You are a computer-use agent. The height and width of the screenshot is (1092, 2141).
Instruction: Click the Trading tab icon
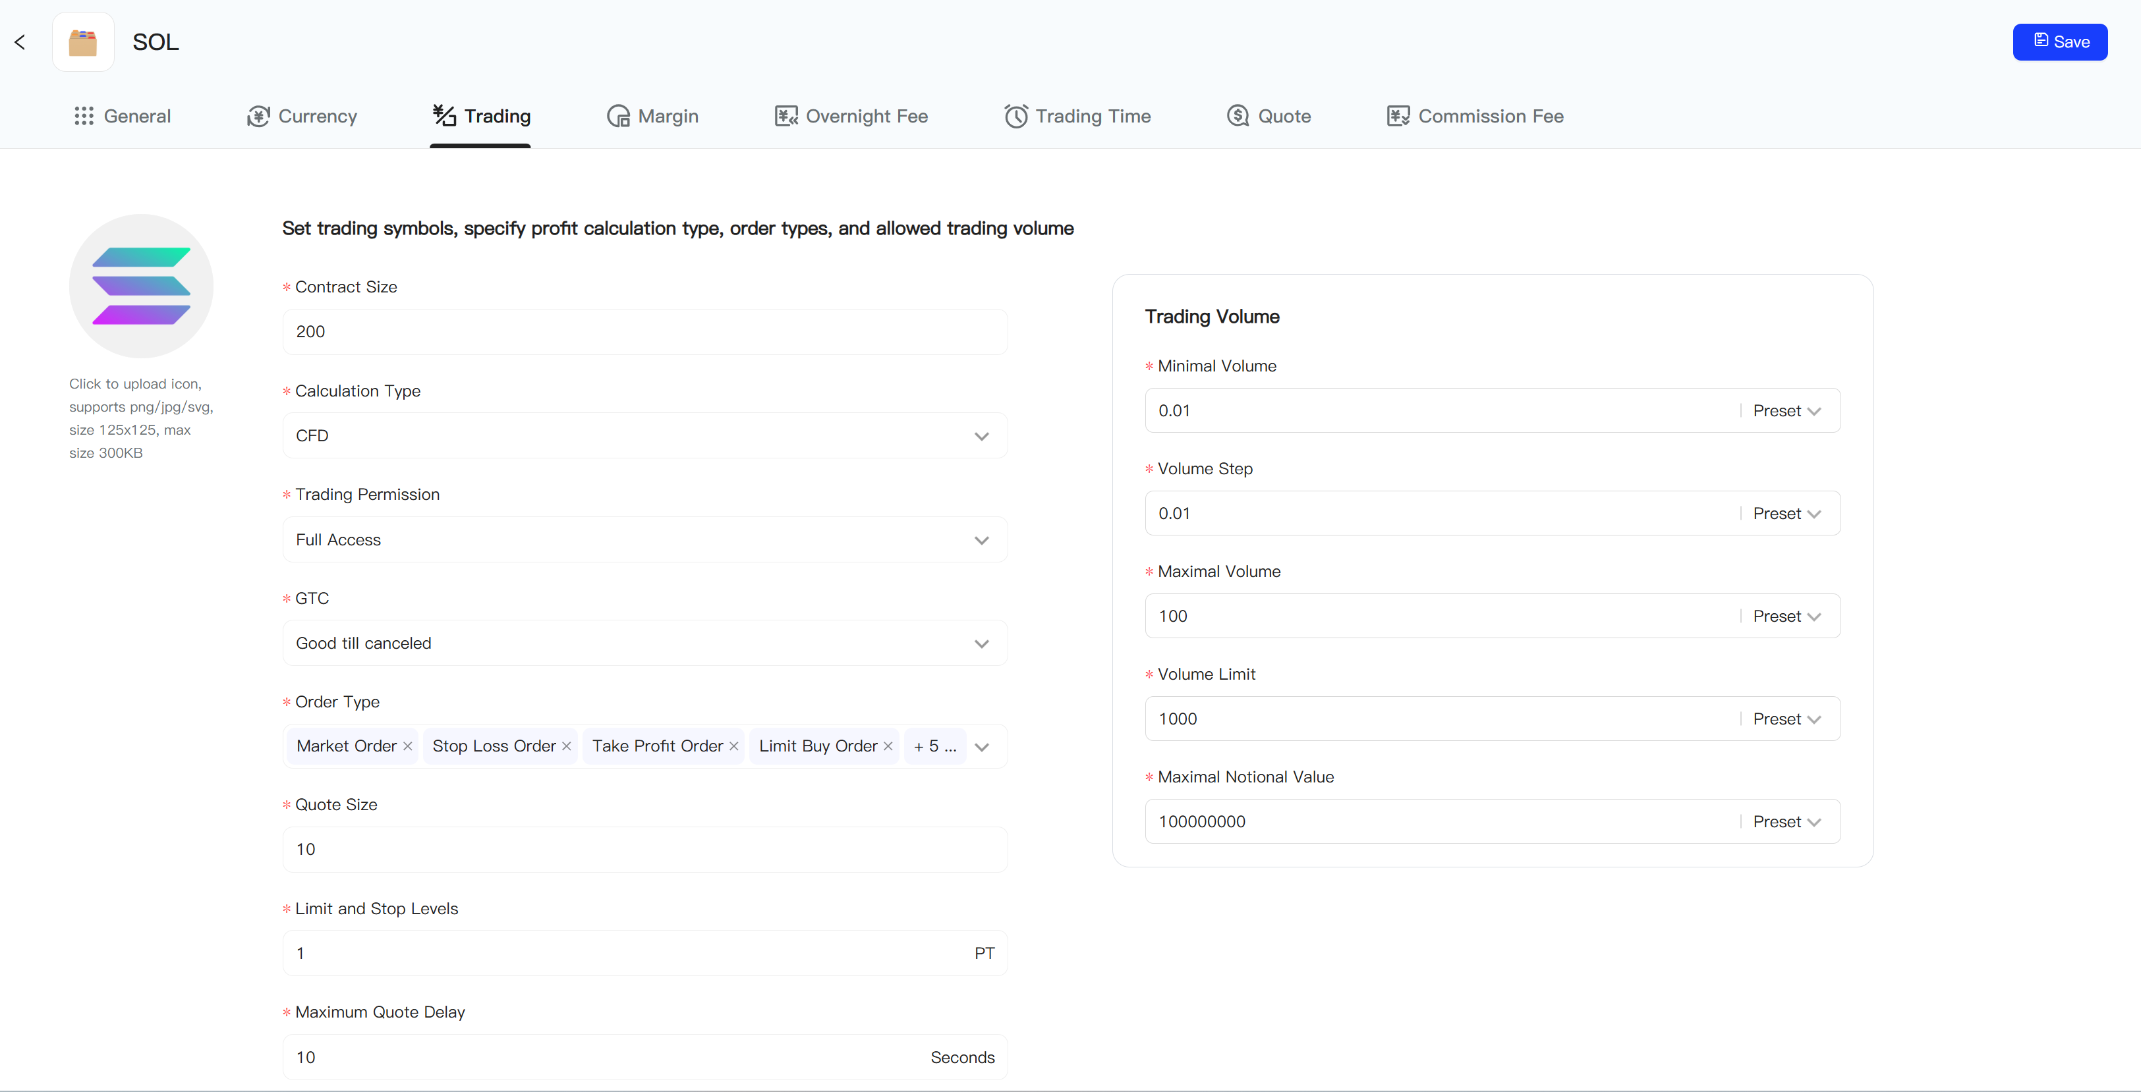tap(444, 115)
